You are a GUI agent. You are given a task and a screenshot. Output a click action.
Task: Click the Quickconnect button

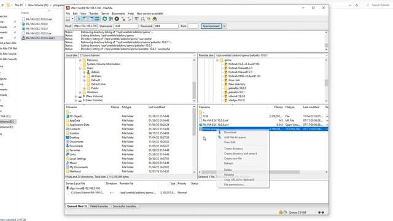coord(211,26)
